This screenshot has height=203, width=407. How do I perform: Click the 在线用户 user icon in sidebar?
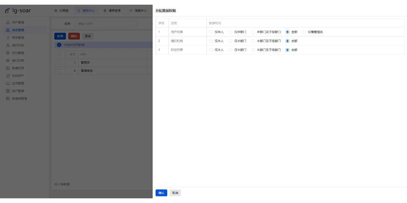[x=8, y=76]
